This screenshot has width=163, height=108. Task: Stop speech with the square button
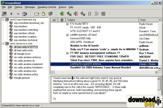[x=103, y=14]
